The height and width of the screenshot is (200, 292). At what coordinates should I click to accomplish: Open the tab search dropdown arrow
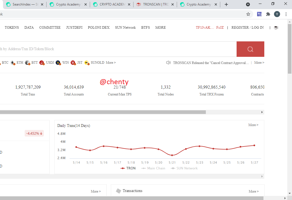[x=248, y=4]
